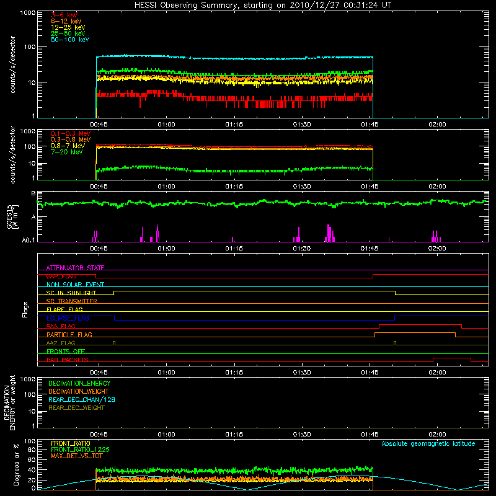This screenshot has height=496, width=496.
Task: Click the 01:45 tick under the GOES panel
Action: click(370, 249)
